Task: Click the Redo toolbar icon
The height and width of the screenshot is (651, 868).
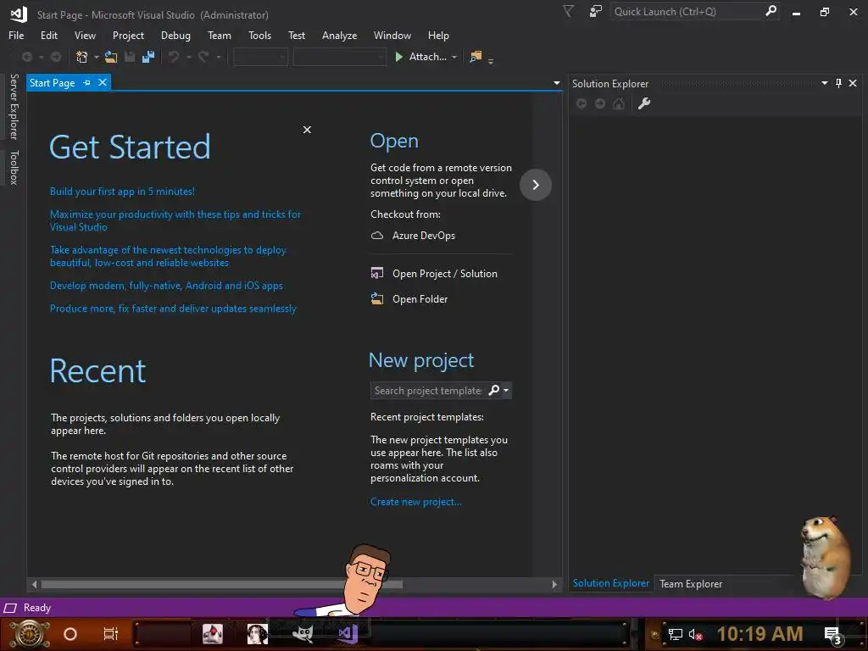Action: [203, 57]
